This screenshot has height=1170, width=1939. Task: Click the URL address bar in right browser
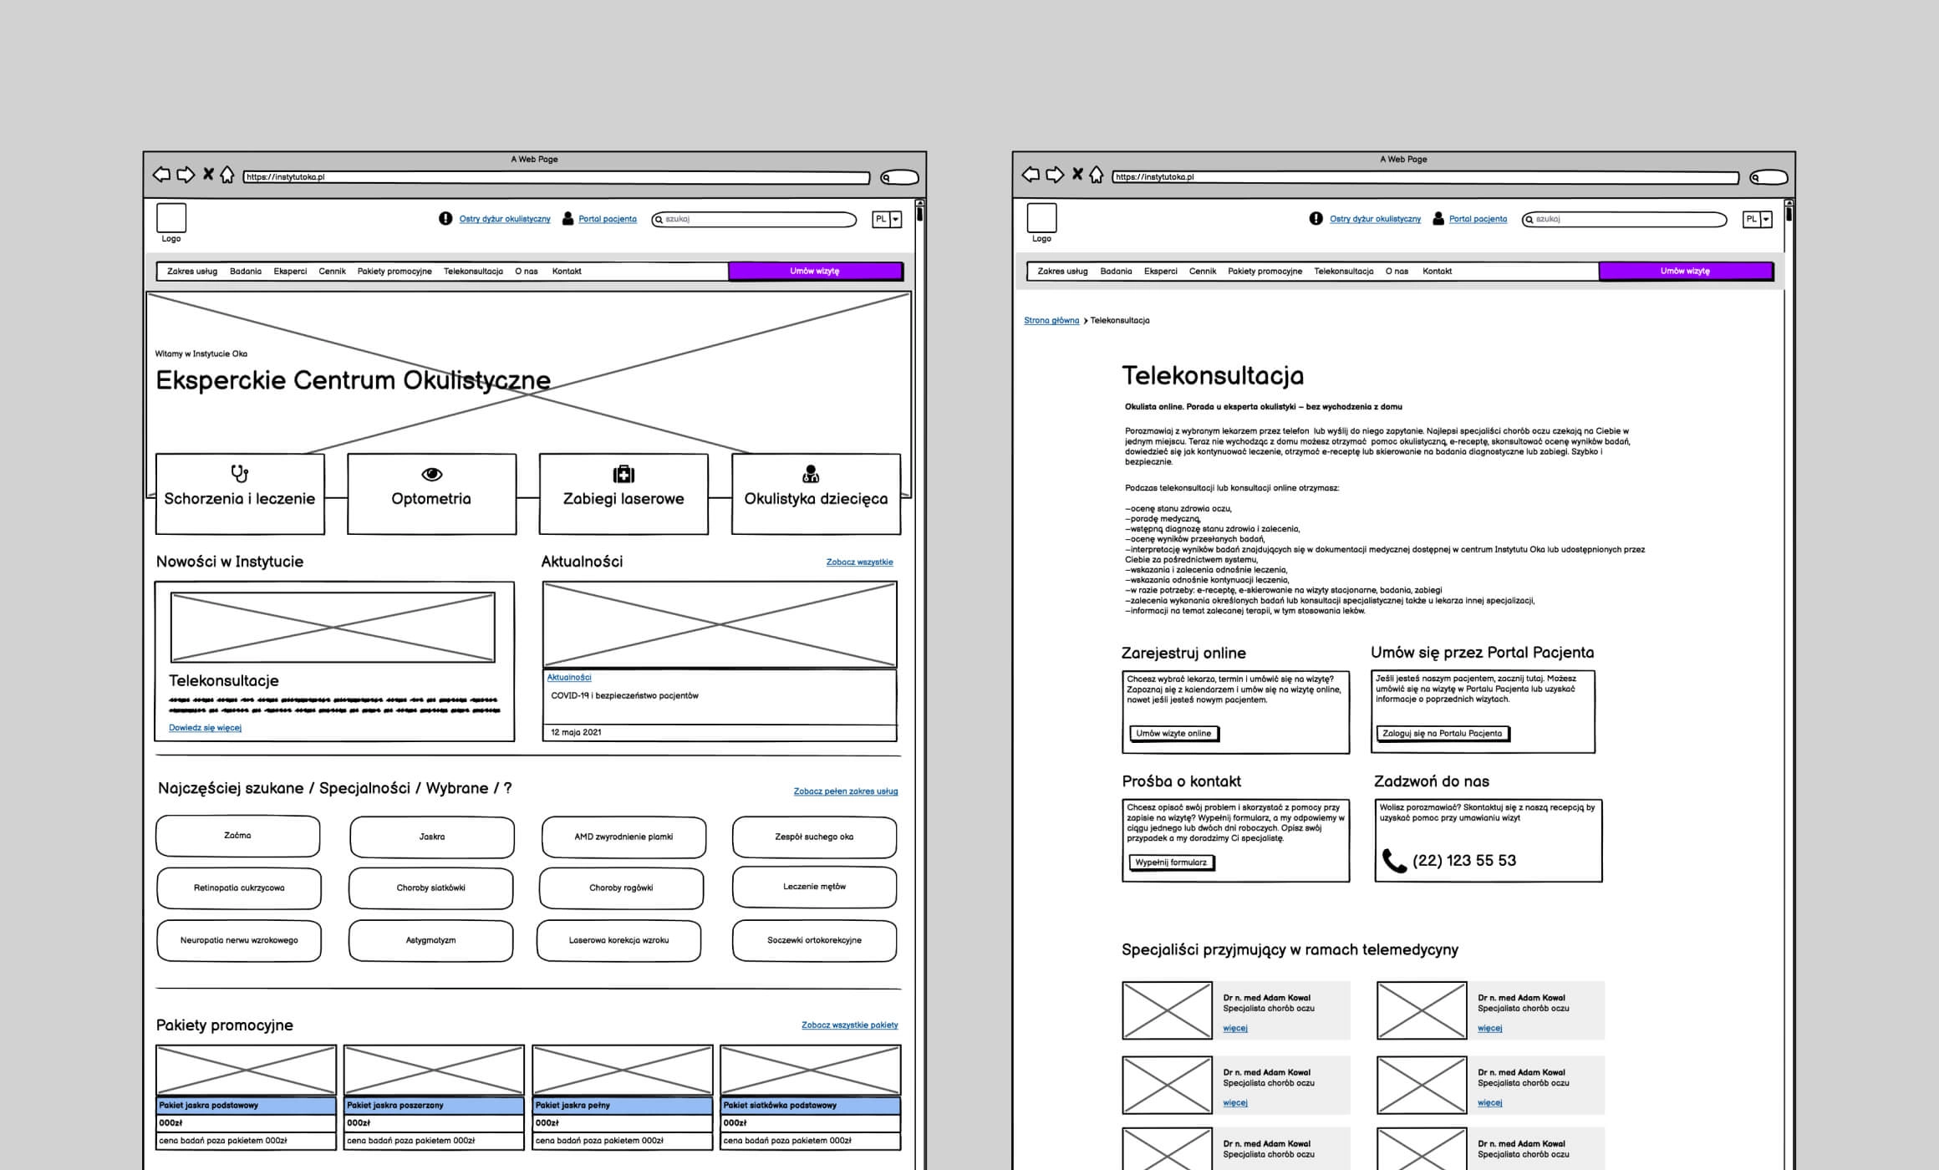click(x=1425, y=177)
